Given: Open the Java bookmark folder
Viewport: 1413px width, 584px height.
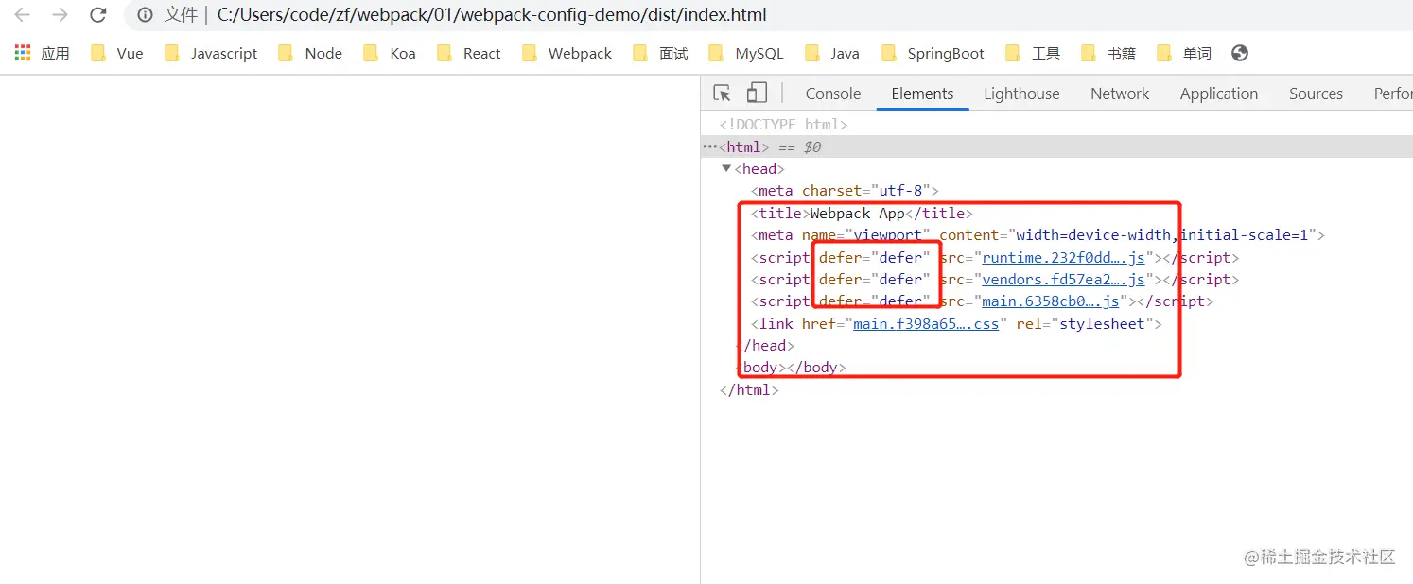Looking at the screenshot, I should [x=831, y=53].
